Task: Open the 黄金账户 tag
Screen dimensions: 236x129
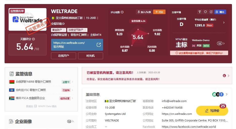Action: (58, 30)
